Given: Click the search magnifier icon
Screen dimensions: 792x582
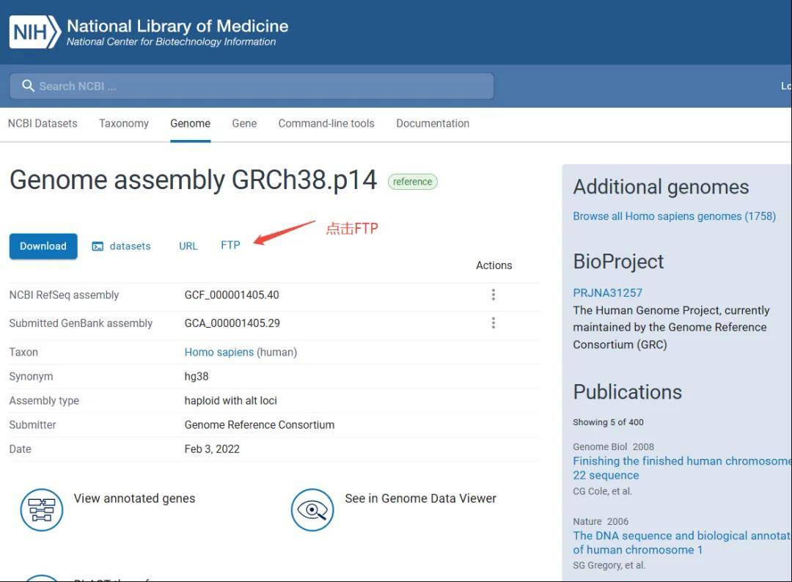Looking at the screenshot, I should click(29, 86).
